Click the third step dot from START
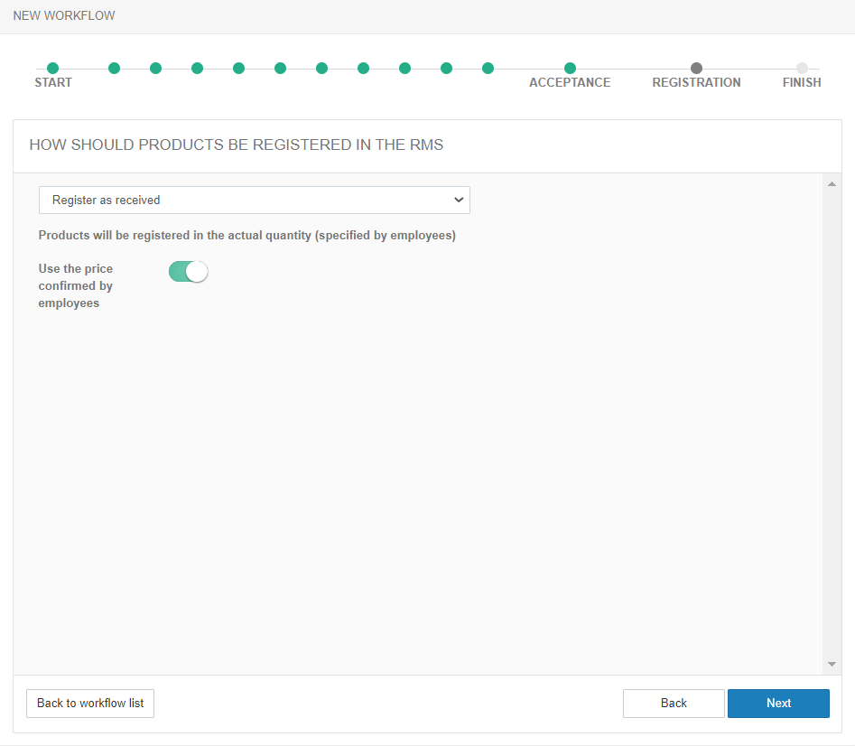Screen dimensions: 855x746 click(x=155, y=68)
